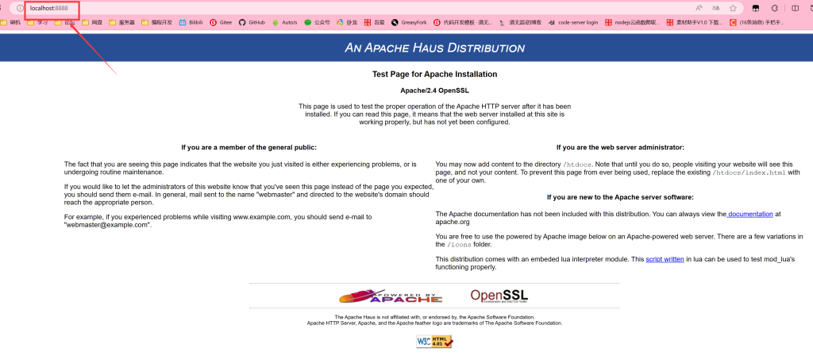The image size is (813, 356).
Task: Open the Extensions puzzle icon
Action: tap(775, 8)
